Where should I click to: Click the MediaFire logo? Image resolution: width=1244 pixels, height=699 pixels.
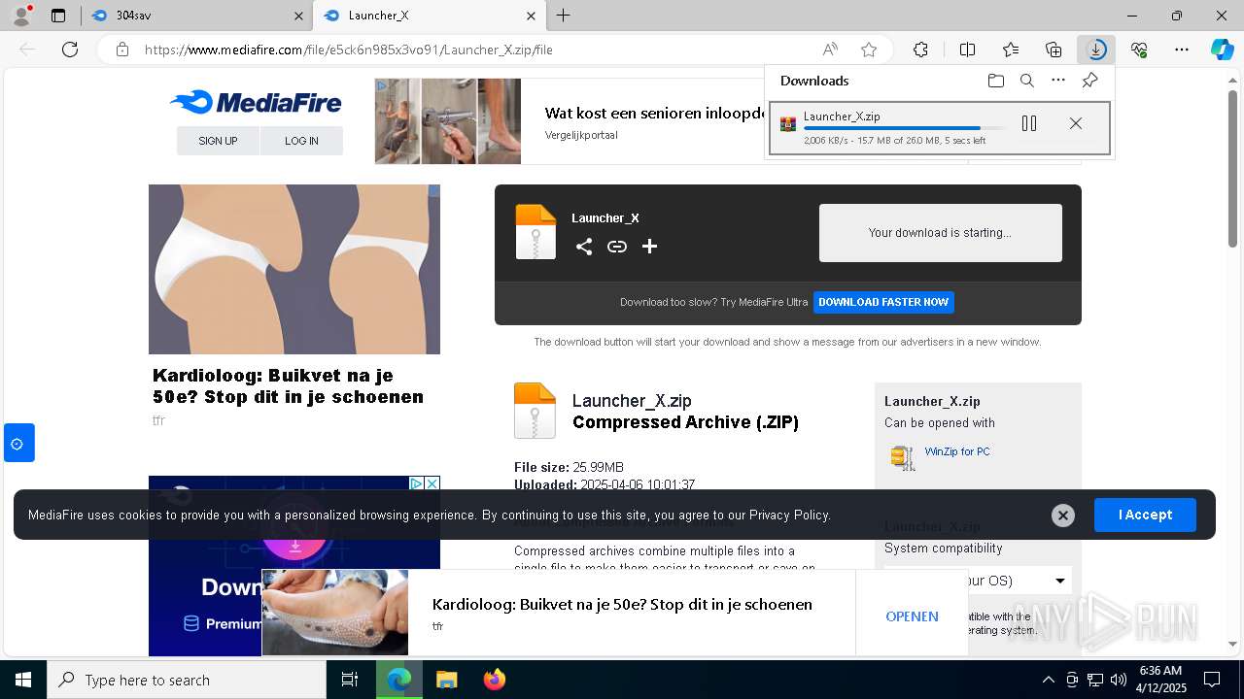click(x=256, y=102)
